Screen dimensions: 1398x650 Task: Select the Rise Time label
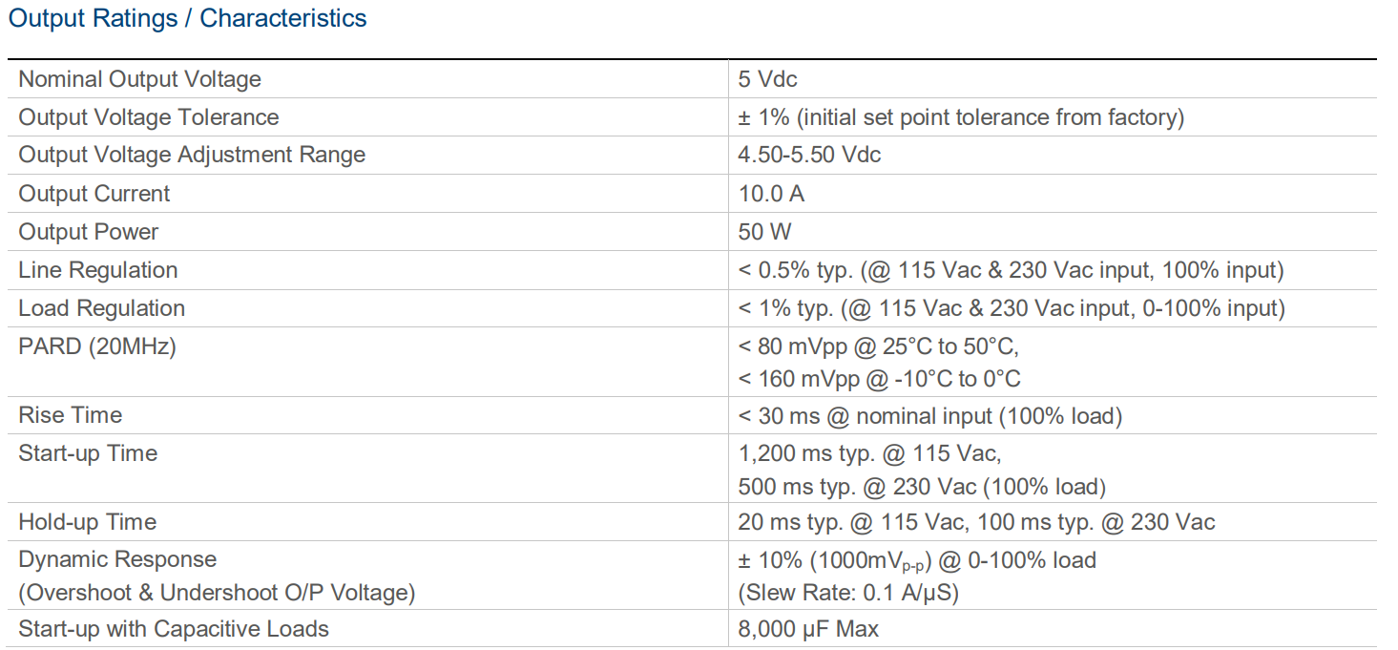(70, 415)
